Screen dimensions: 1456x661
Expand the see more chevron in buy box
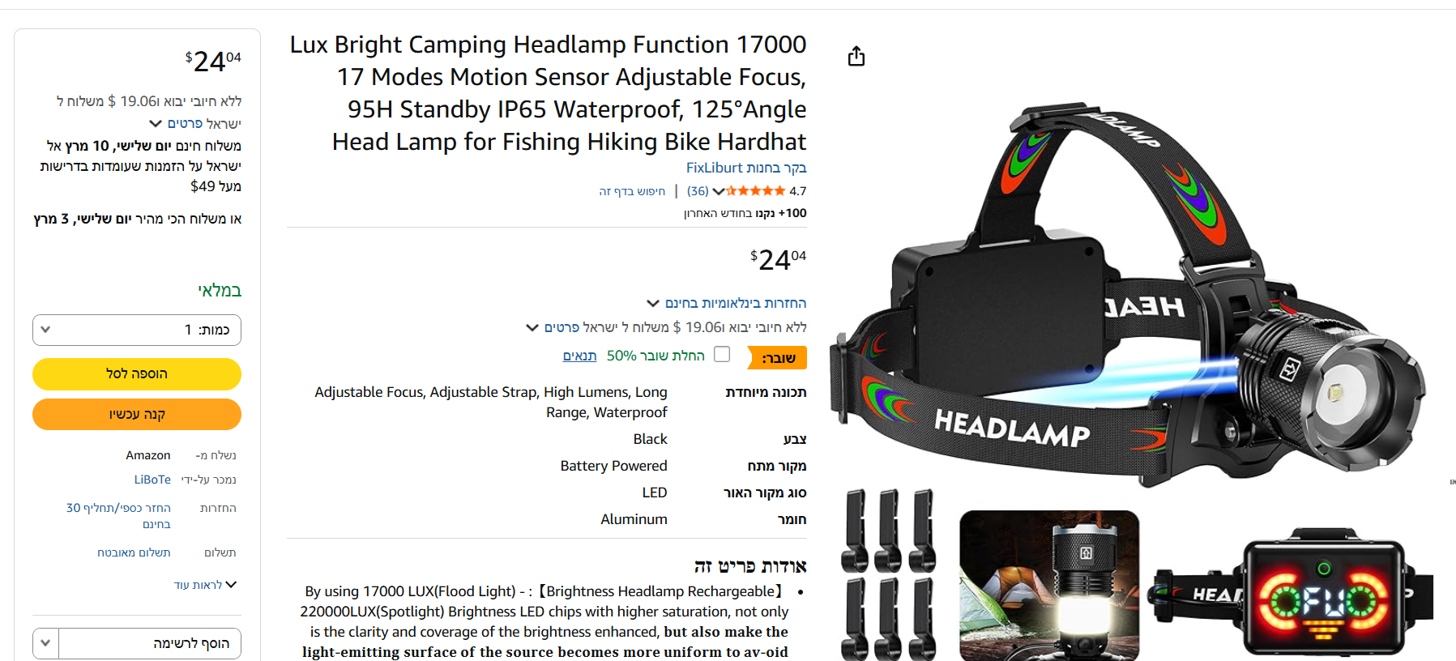[x=231, y=585]
